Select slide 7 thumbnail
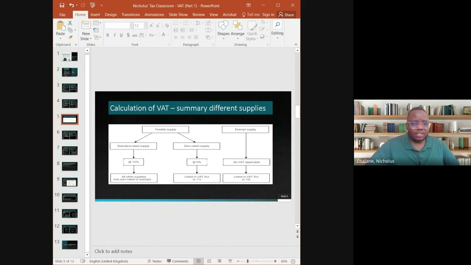The height and width of the screenshot is (265, 471). [70, 151]
